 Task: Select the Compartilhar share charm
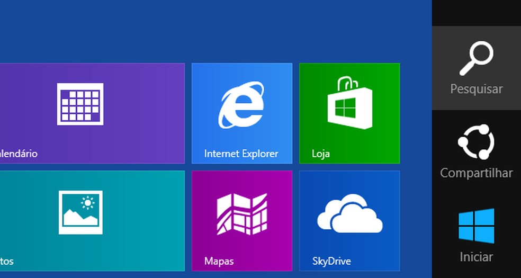point(477,152)
